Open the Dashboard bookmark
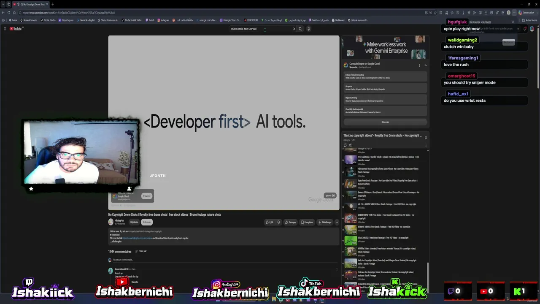540x304 pixels. pyautogui.click(x=338, y=20)
